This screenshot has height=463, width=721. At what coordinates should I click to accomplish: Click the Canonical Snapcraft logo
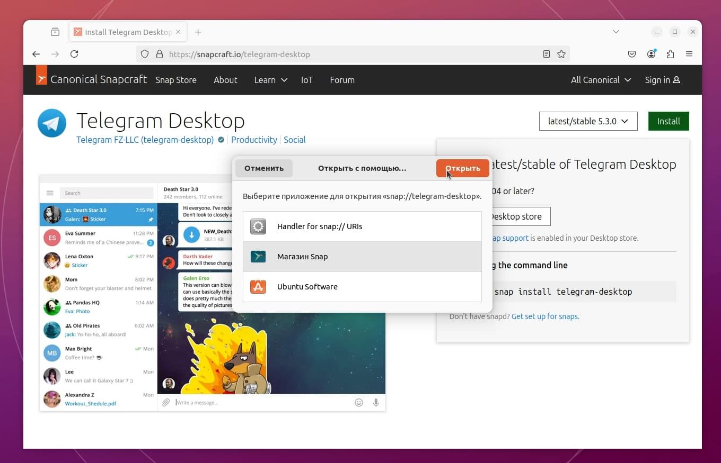[92, 79]
